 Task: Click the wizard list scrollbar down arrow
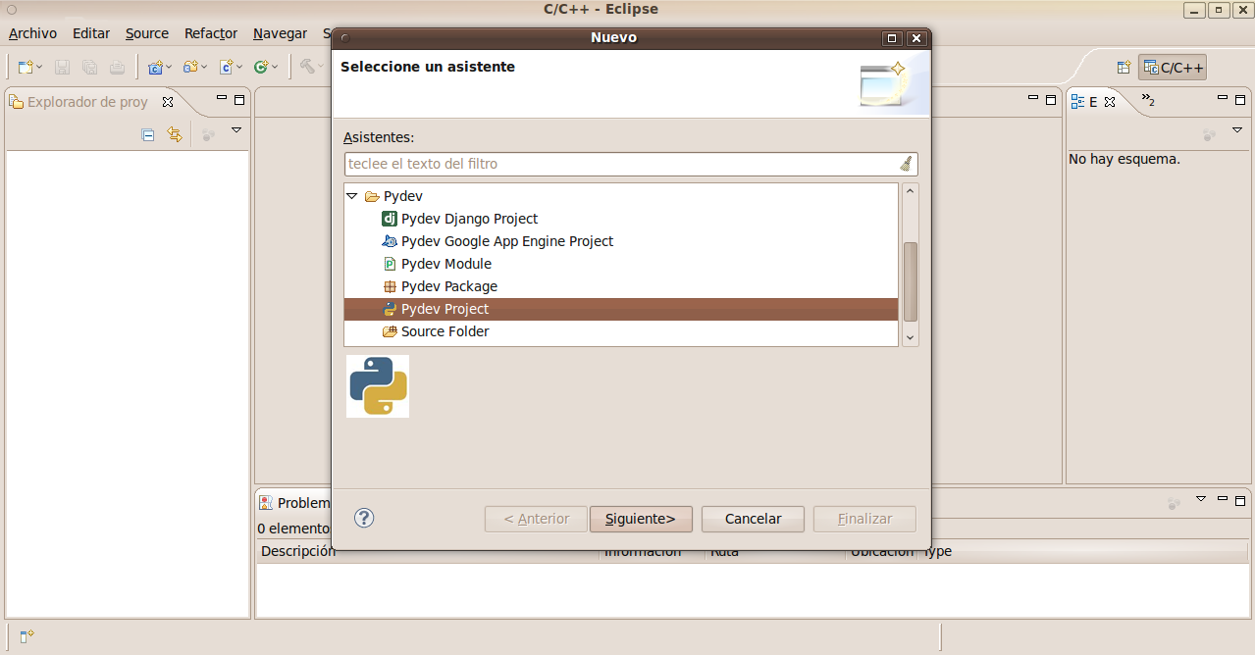coord(911,337)
